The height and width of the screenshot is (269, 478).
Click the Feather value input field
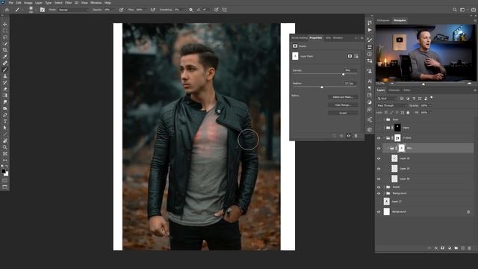click(350, 83)
